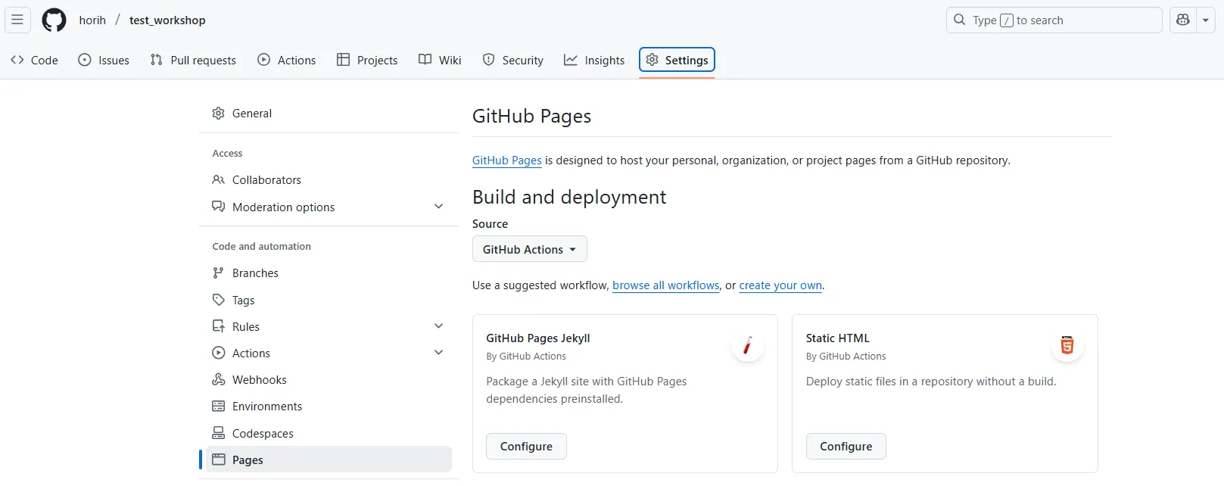Follow the browse all workflows link
This screenshot has width=1224, height=486.
point(665,285)
